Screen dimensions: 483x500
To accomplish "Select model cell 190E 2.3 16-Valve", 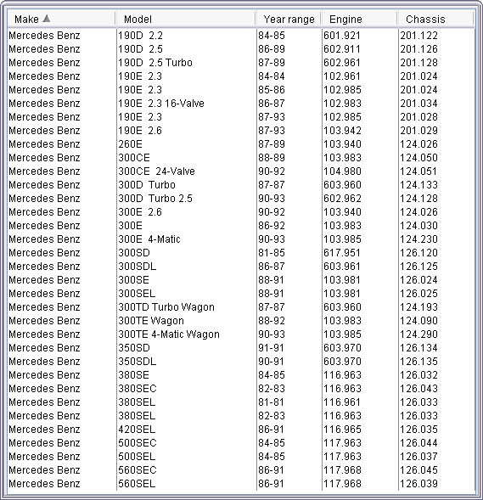I will point(161,104).
